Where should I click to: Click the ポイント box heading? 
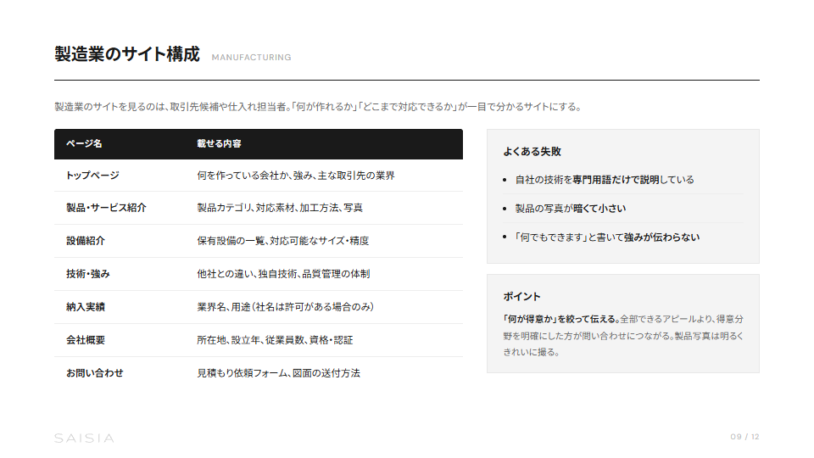pos(521,297)
